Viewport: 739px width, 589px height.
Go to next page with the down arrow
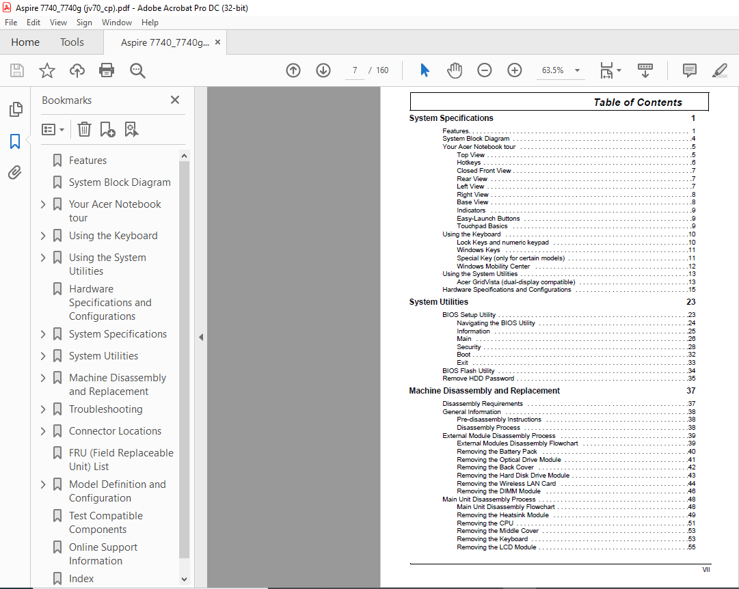point(323,70)
